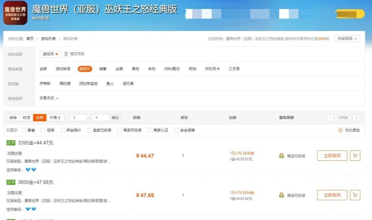Open the 游戏列表 breadcrumb link
Image resolution: width=372 pixels, height=220 pixels.
click(48, 39)
